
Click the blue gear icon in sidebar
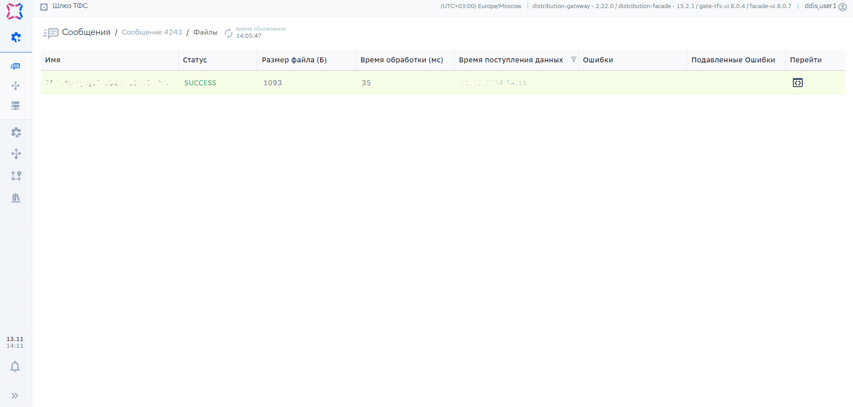coord(16,37)
